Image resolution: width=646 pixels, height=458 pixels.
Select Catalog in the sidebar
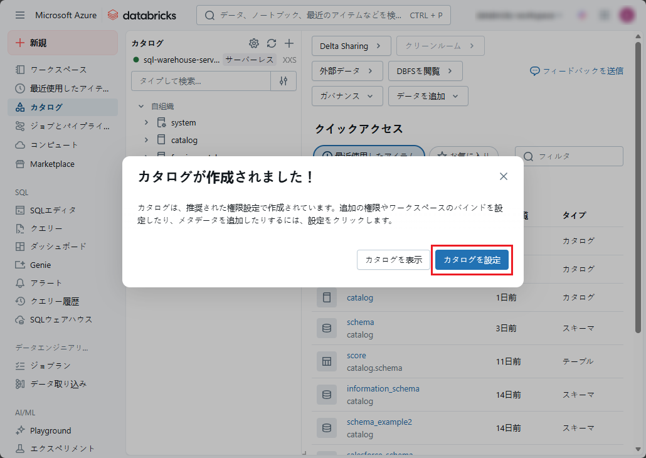tap(63, 107)
